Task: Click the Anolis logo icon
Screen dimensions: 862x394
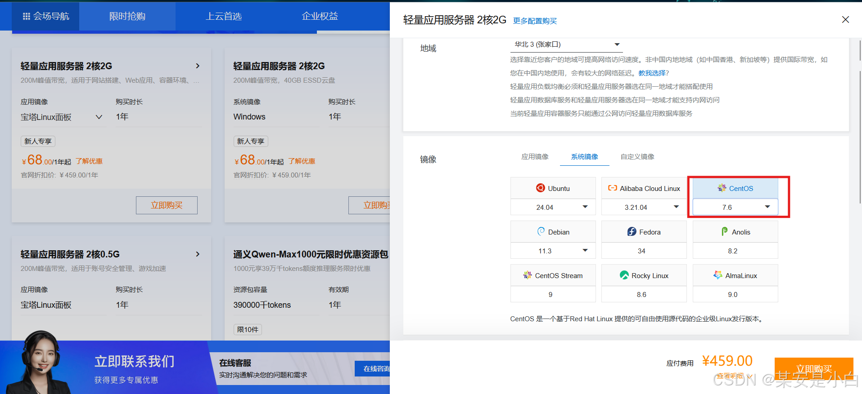Action: tap(724, 231)
